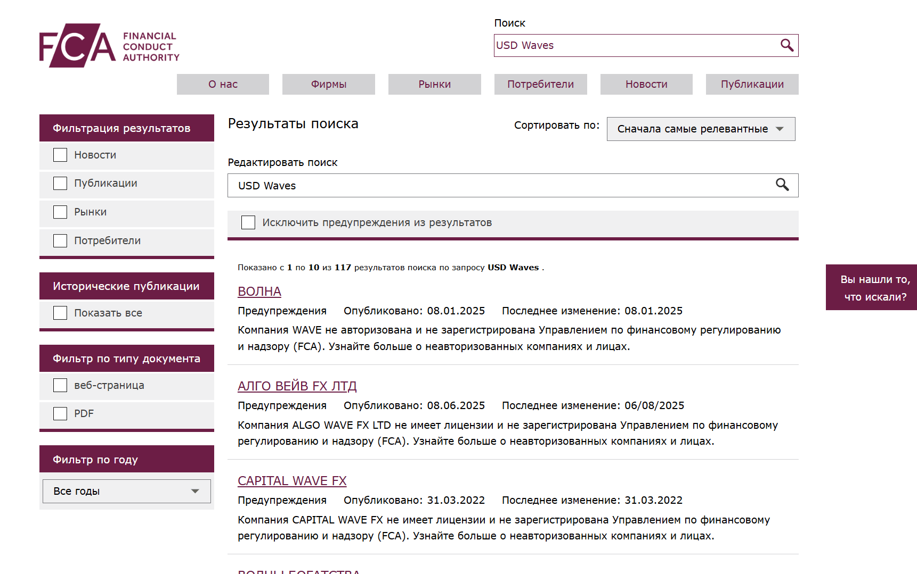Image resolution: width=917 pixels, height=574 pixels.
Task: Open the О нас menu
Action: [223, 84]
